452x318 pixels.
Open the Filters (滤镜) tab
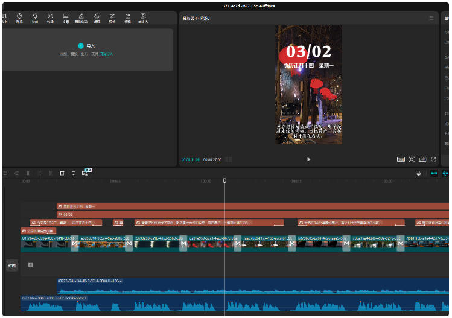(x=97, y=17)
